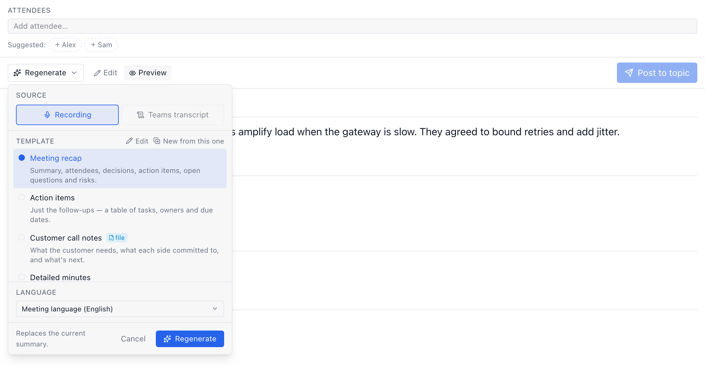
Task: Expand the Regenerate dropdown chevron
Action: coord(74,73)
